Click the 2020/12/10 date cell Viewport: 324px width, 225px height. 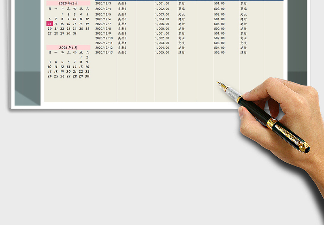pos(104,38)
